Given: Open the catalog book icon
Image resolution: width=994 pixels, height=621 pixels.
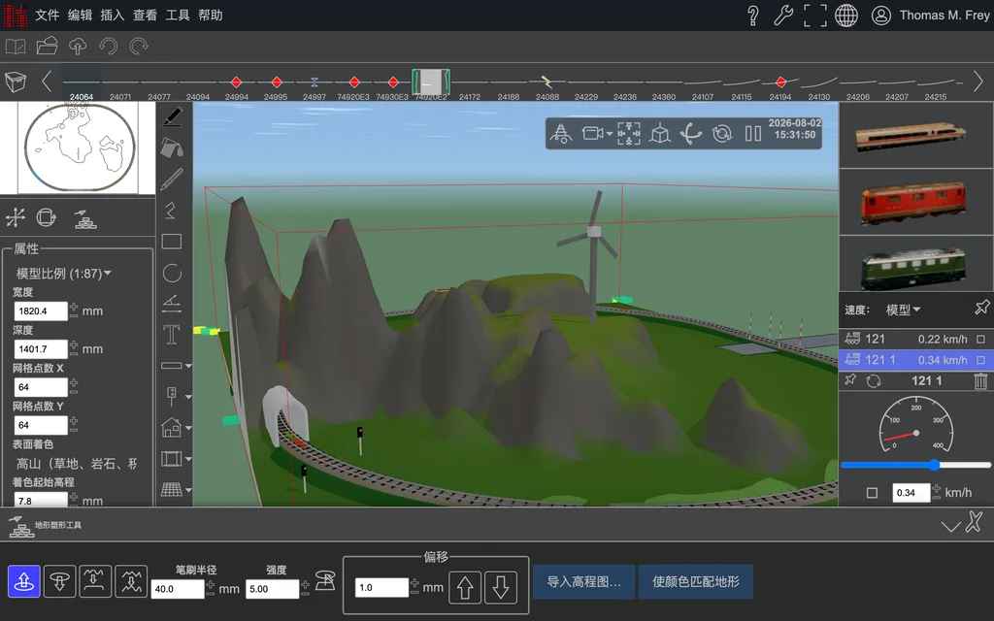Looking at the screenshot, I should coord(16,47).
